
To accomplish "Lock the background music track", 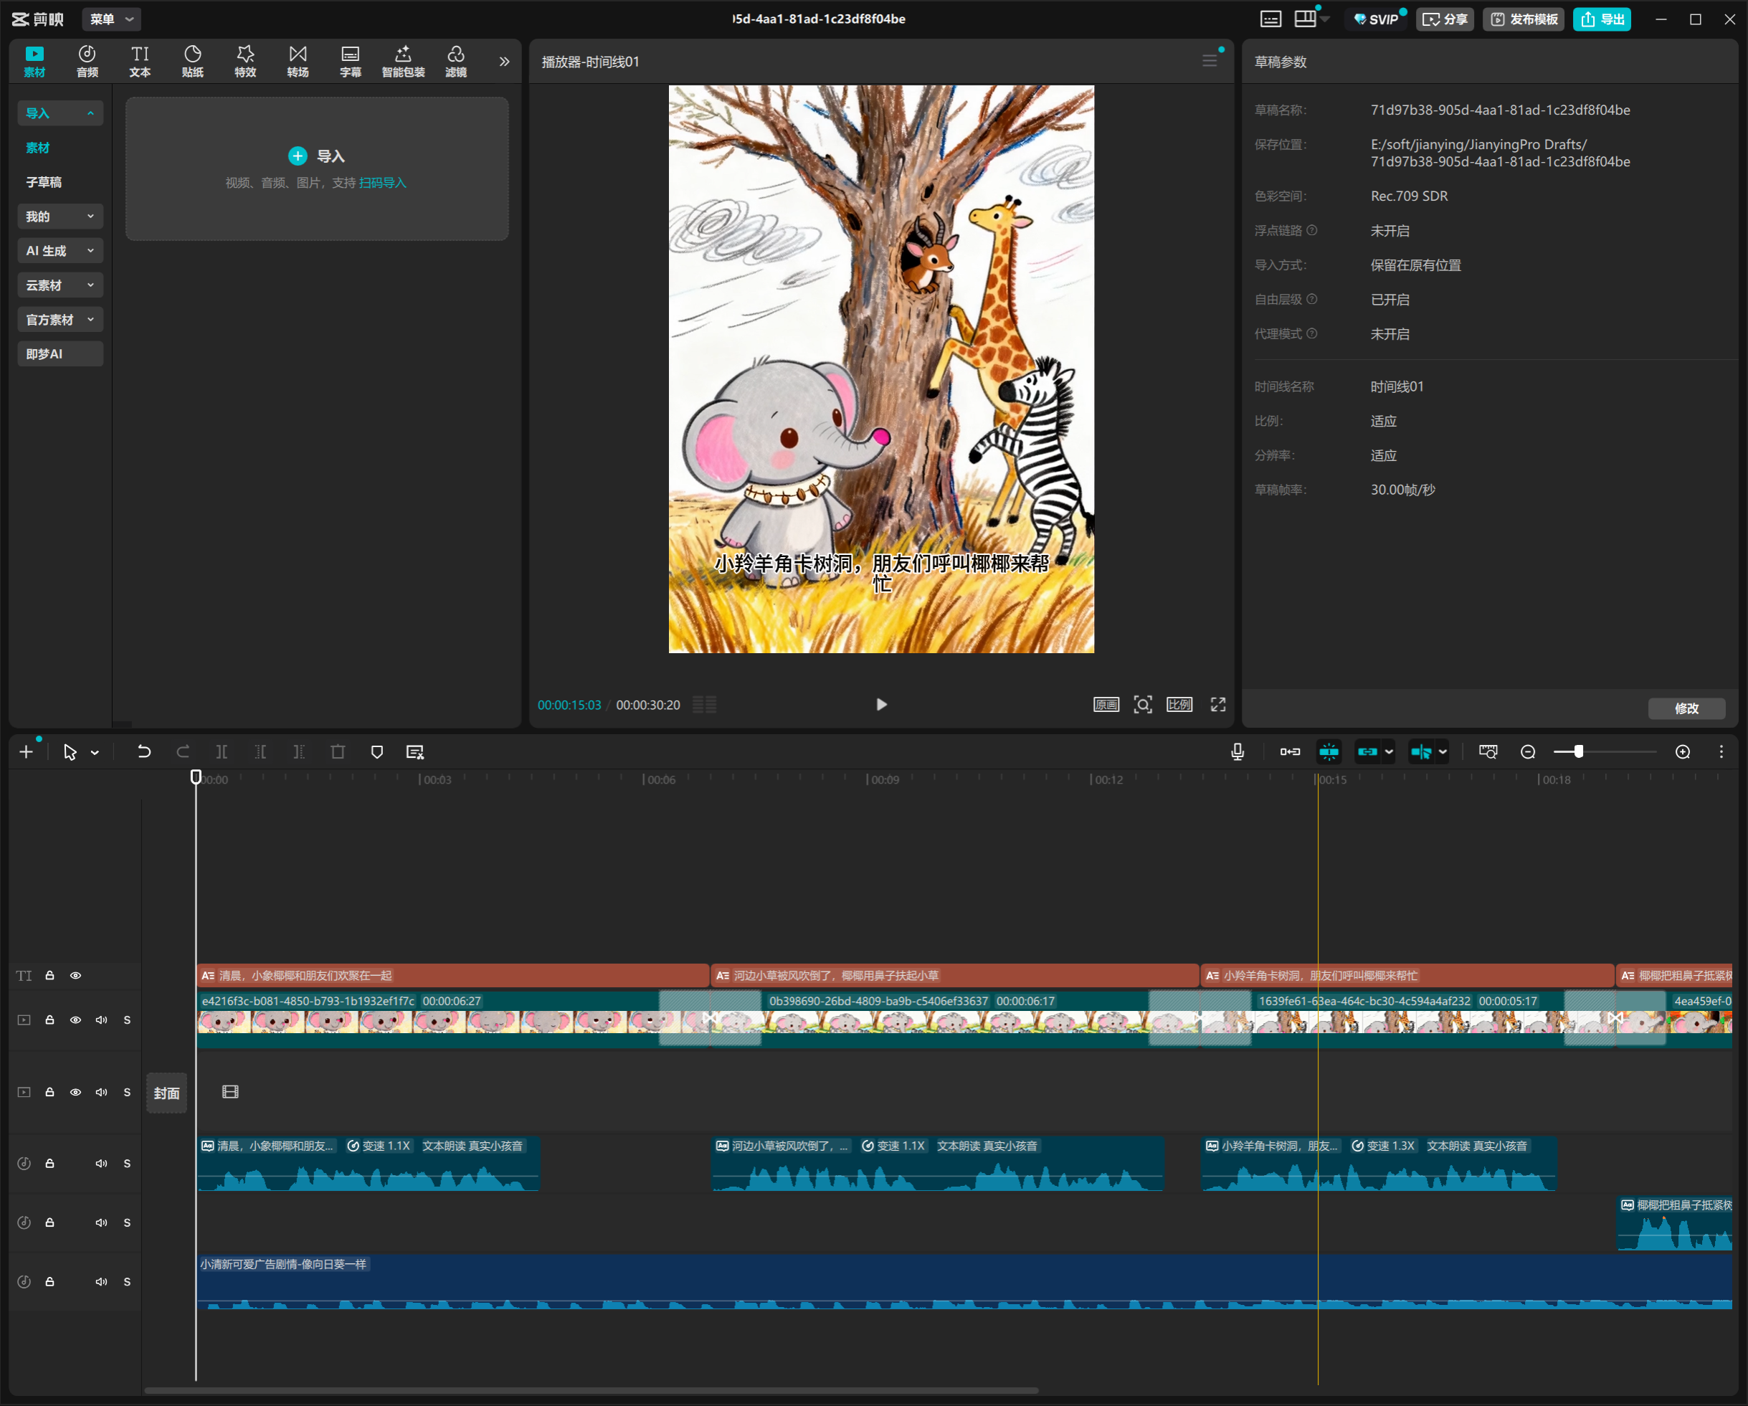I will click(49, 1281).
